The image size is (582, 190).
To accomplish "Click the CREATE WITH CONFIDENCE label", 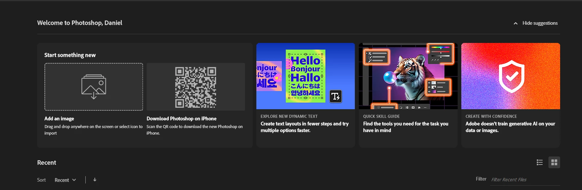I will coord(491,116).
